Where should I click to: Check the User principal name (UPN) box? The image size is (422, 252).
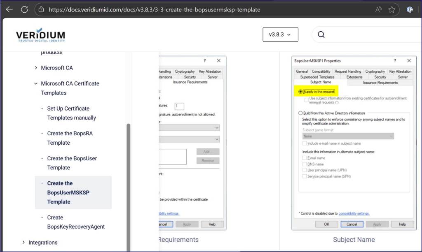click(x=305, y=170)
